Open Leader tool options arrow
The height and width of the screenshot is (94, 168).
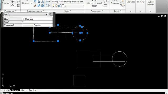(x=108, y=2)
